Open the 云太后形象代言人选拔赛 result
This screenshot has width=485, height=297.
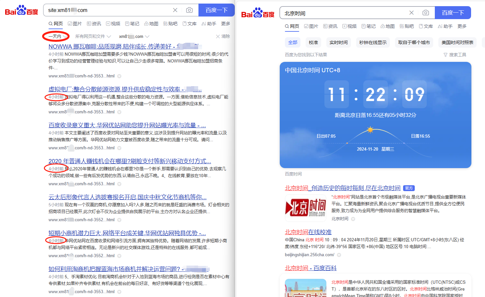128,197
